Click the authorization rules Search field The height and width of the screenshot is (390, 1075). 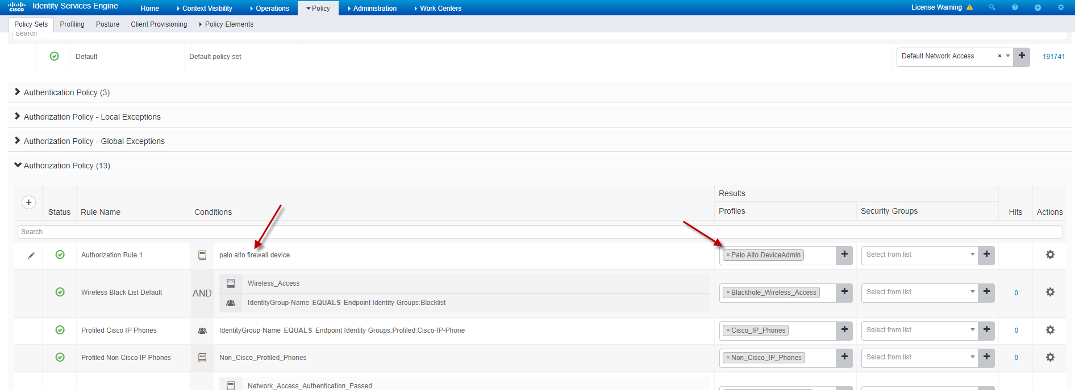[540, 232]
